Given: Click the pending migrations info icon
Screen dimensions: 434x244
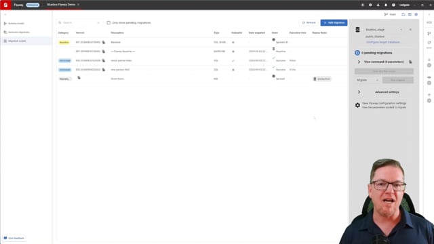Looking at the screenshot, I should pyautogui.click(x=357, y=53).
